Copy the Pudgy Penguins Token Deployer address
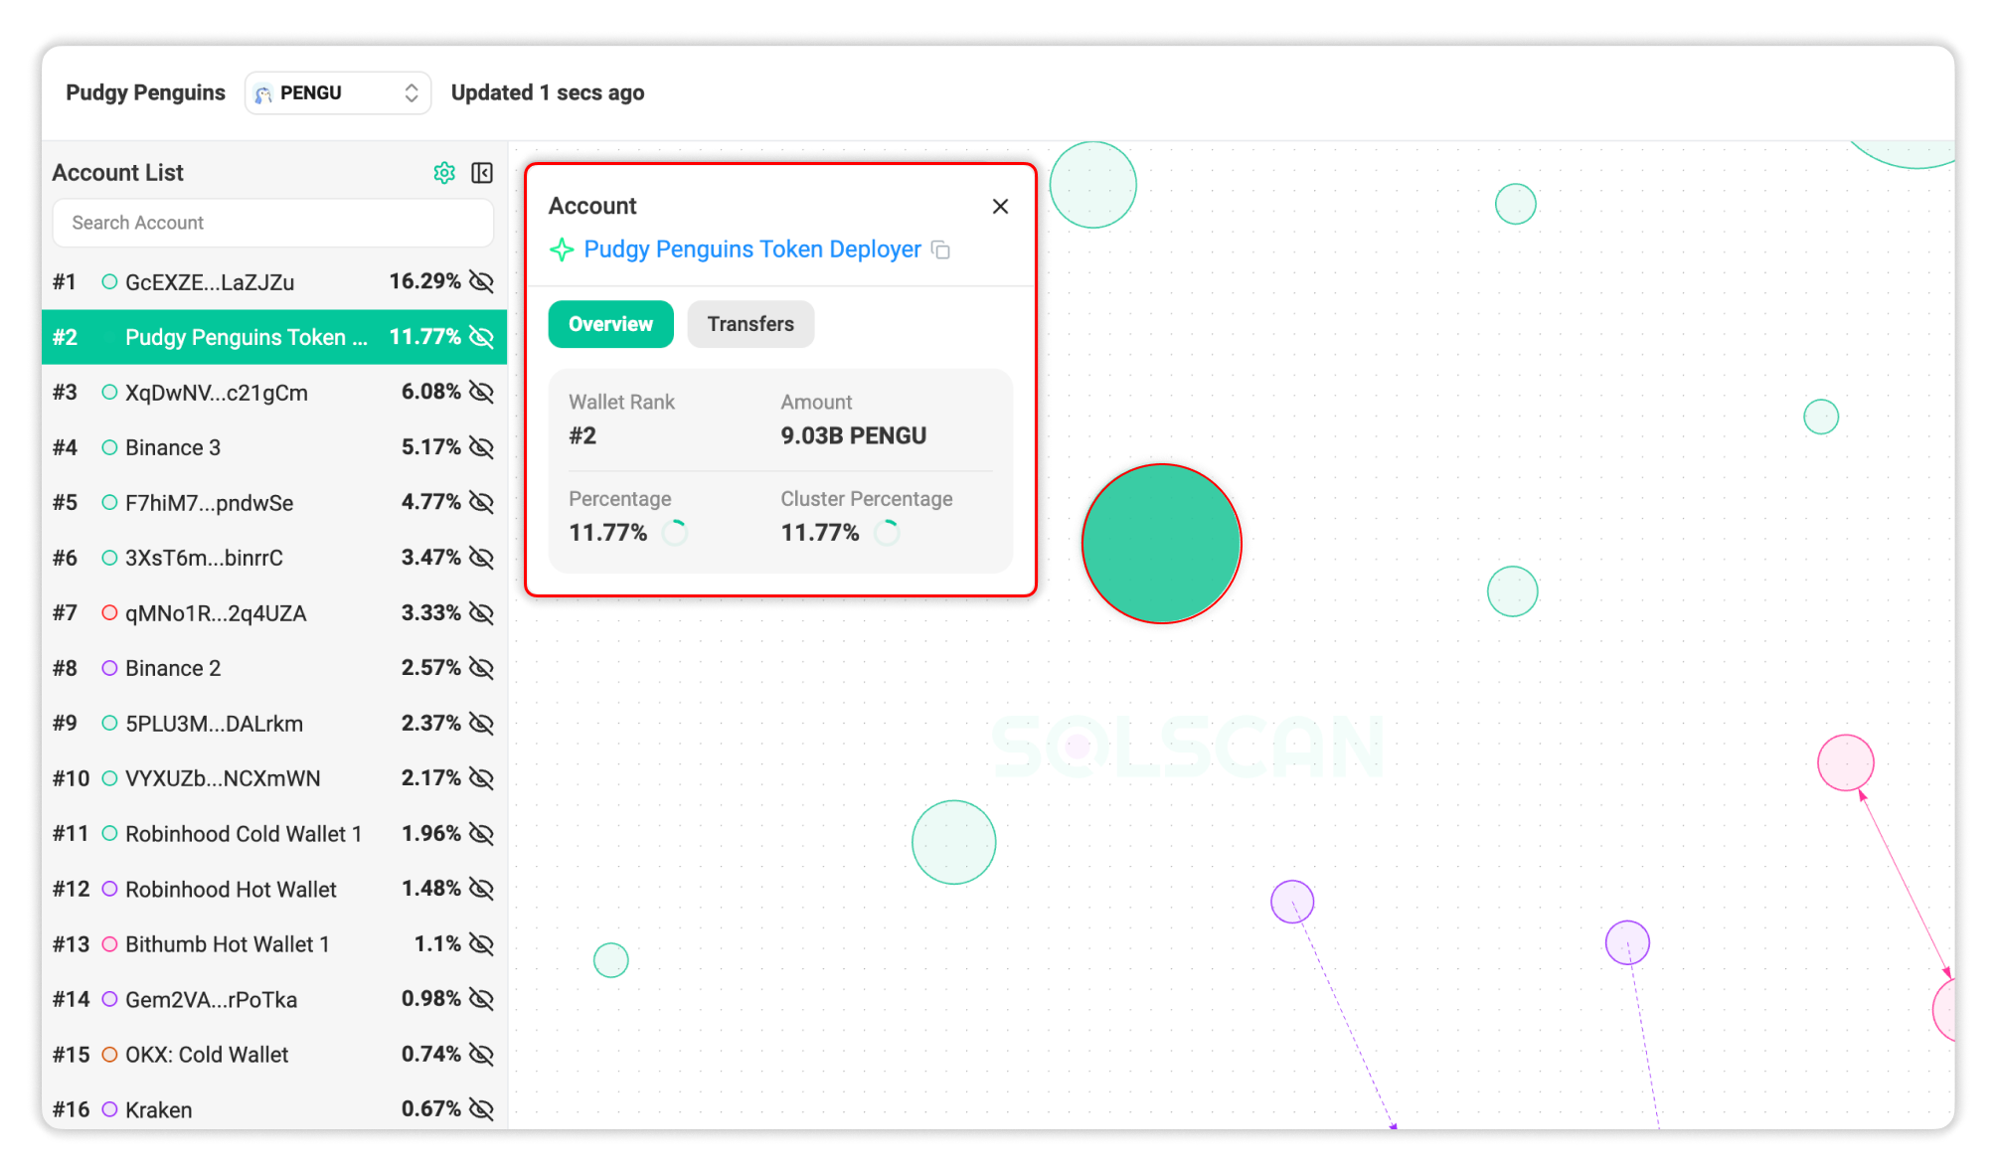 coord(941,250)
